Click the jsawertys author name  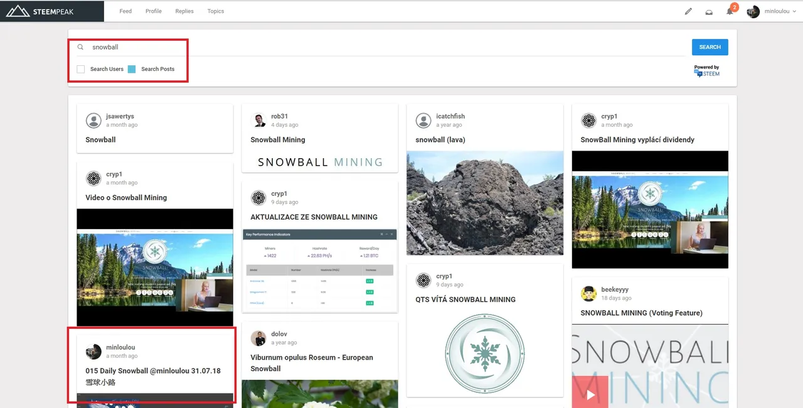click(120, 117)
